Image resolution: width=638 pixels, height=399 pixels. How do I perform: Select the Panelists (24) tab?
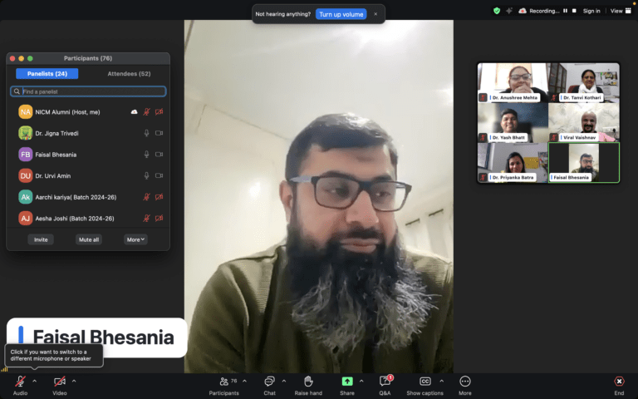tap(47, 74)
